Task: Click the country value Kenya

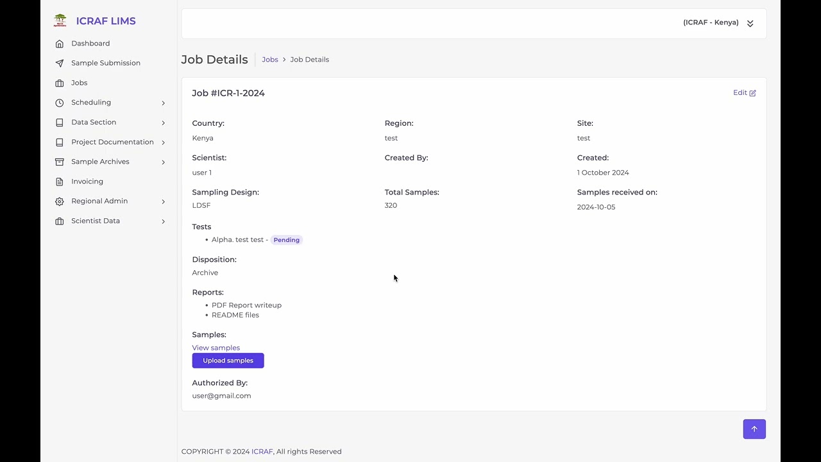Action: pyautogui.click(x=203, y=138)
